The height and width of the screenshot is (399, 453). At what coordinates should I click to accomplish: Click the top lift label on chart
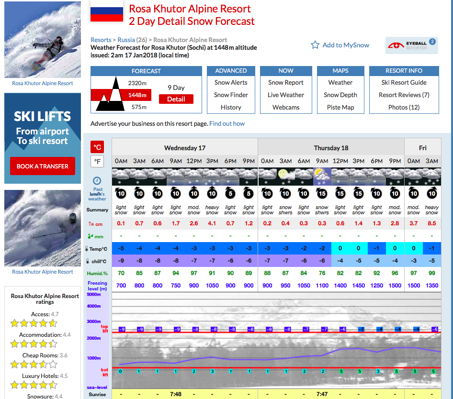(104, 329)
